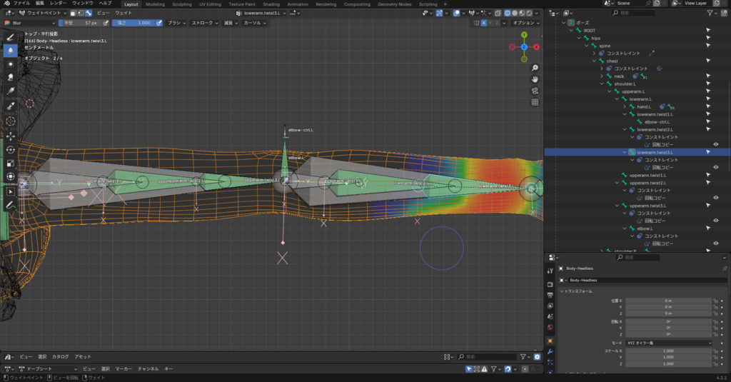
Task: Toggle X-axis mirror symmetry button
Action: tap(484, 23)
